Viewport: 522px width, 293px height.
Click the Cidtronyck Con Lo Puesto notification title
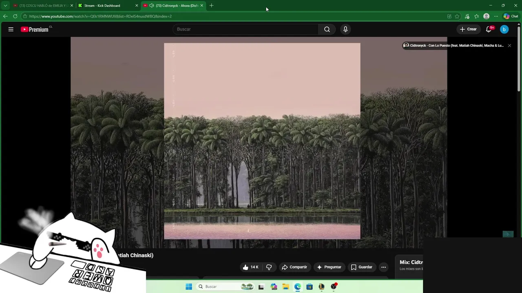pos(457,46)
